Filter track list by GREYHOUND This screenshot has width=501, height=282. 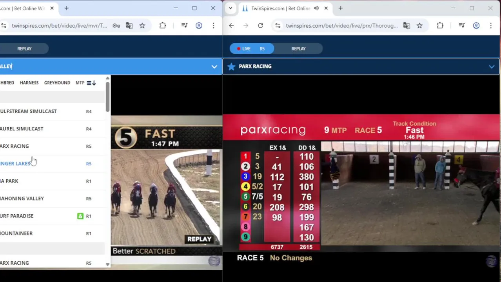[x=57, y=83]
